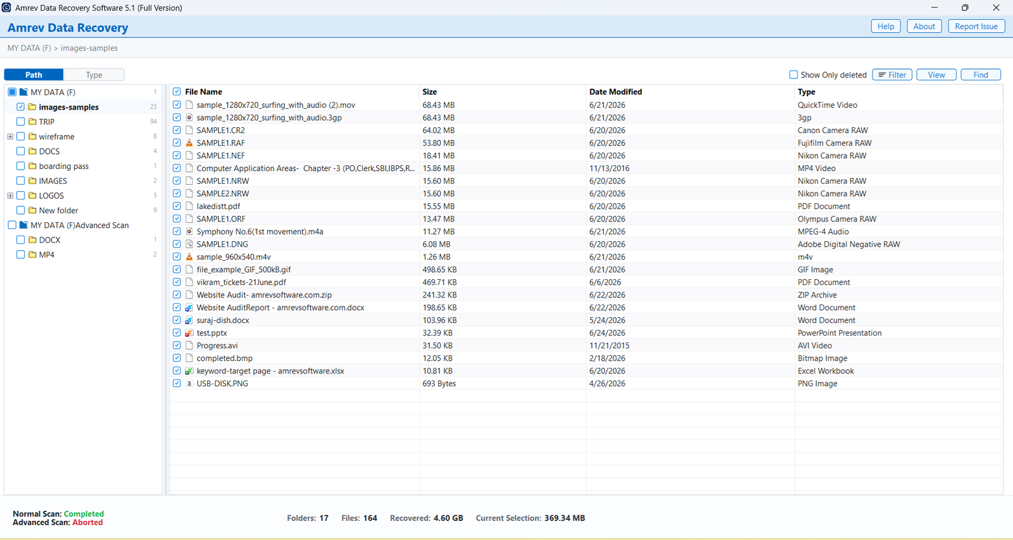Image resolution: width=1013 pixels, height=540 pixels.
Task: Select the SAMPLE1.ORF file name
Action: click(220, 219)
